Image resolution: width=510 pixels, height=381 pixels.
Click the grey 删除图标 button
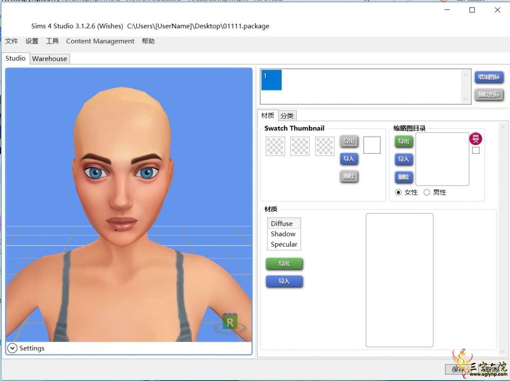(x=489, y=95)
